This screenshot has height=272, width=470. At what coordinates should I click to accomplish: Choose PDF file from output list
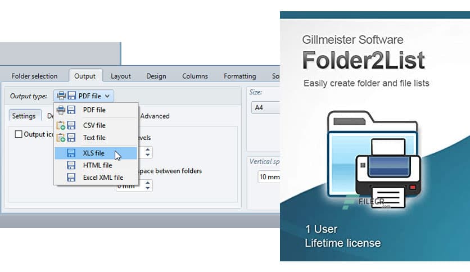click(x=96, y=110)
